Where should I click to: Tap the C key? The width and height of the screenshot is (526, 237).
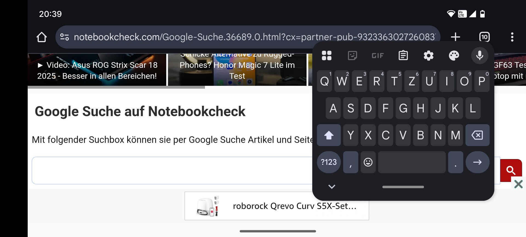click(x=385, y=135)
